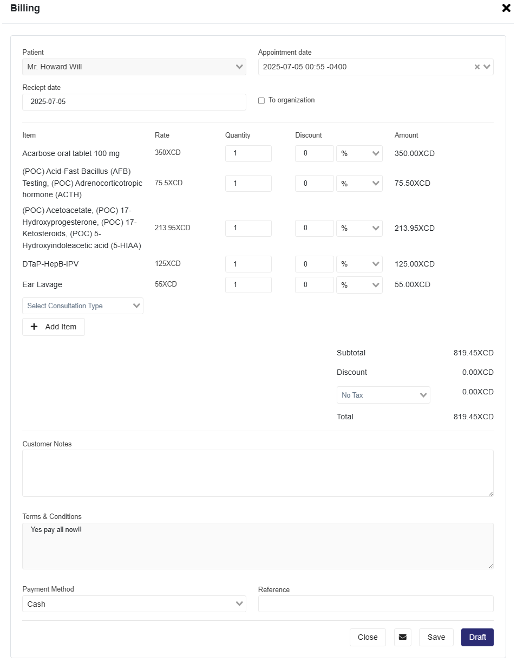Open discount unit dropdown for Ear Lavage
The height and width of the screenshot is (662, 517).
pyautogui.click(x=359, y=285)
